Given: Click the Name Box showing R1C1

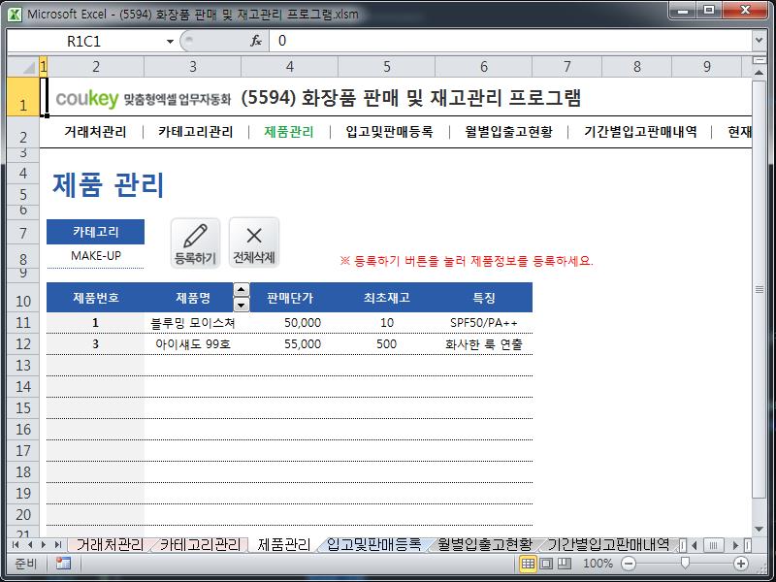Looking at the screenshot, I should tap(84, 42).
